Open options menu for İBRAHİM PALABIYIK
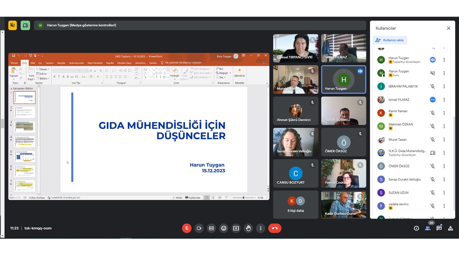Viewport: 459px width, 258px height. [x=444, y=86]
